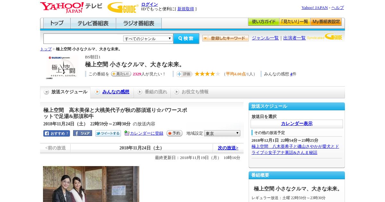Click the ログイン link
Viewport: 385px width, 202px height.
[150, 4]
